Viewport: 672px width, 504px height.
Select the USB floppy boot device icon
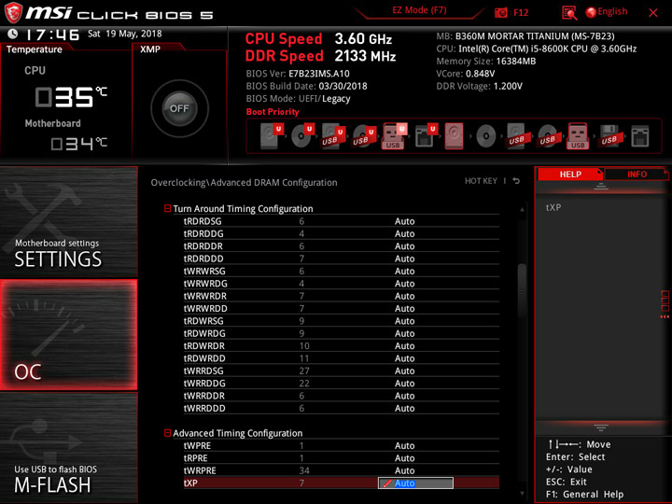[x=609, y=136]
